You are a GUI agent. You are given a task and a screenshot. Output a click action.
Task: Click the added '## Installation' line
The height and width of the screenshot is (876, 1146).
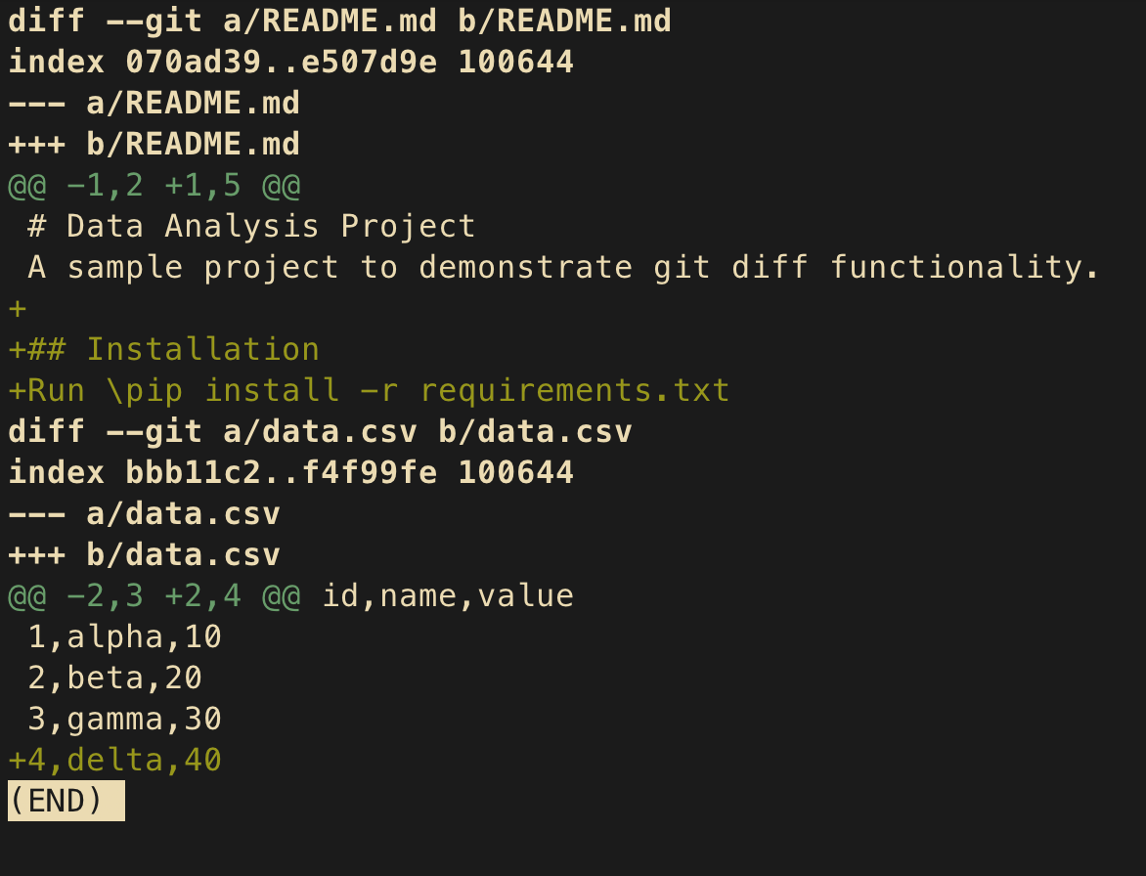(163, 349)
